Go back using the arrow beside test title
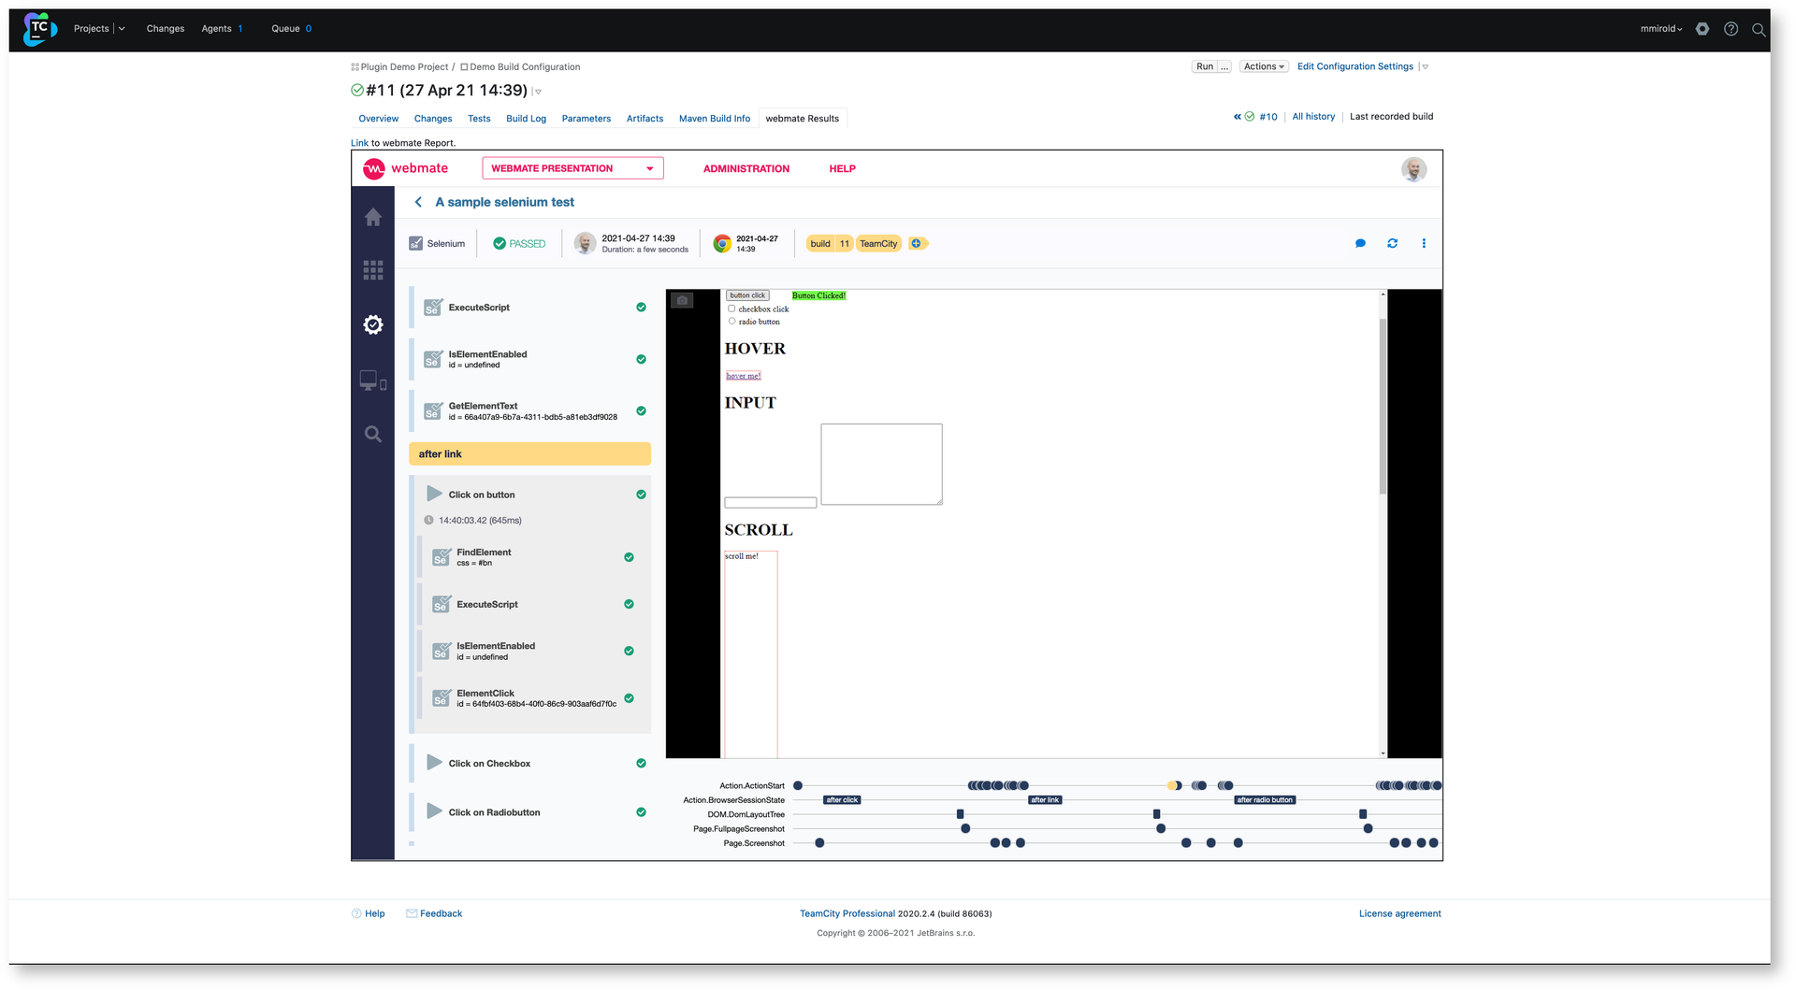 [x=418, y=202]
